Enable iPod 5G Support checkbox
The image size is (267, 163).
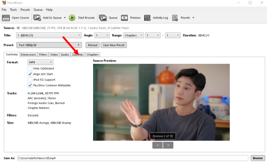coord(30,80)
